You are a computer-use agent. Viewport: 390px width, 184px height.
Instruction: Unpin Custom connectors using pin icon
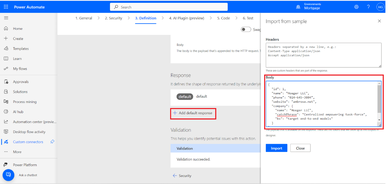coord(52,142)
